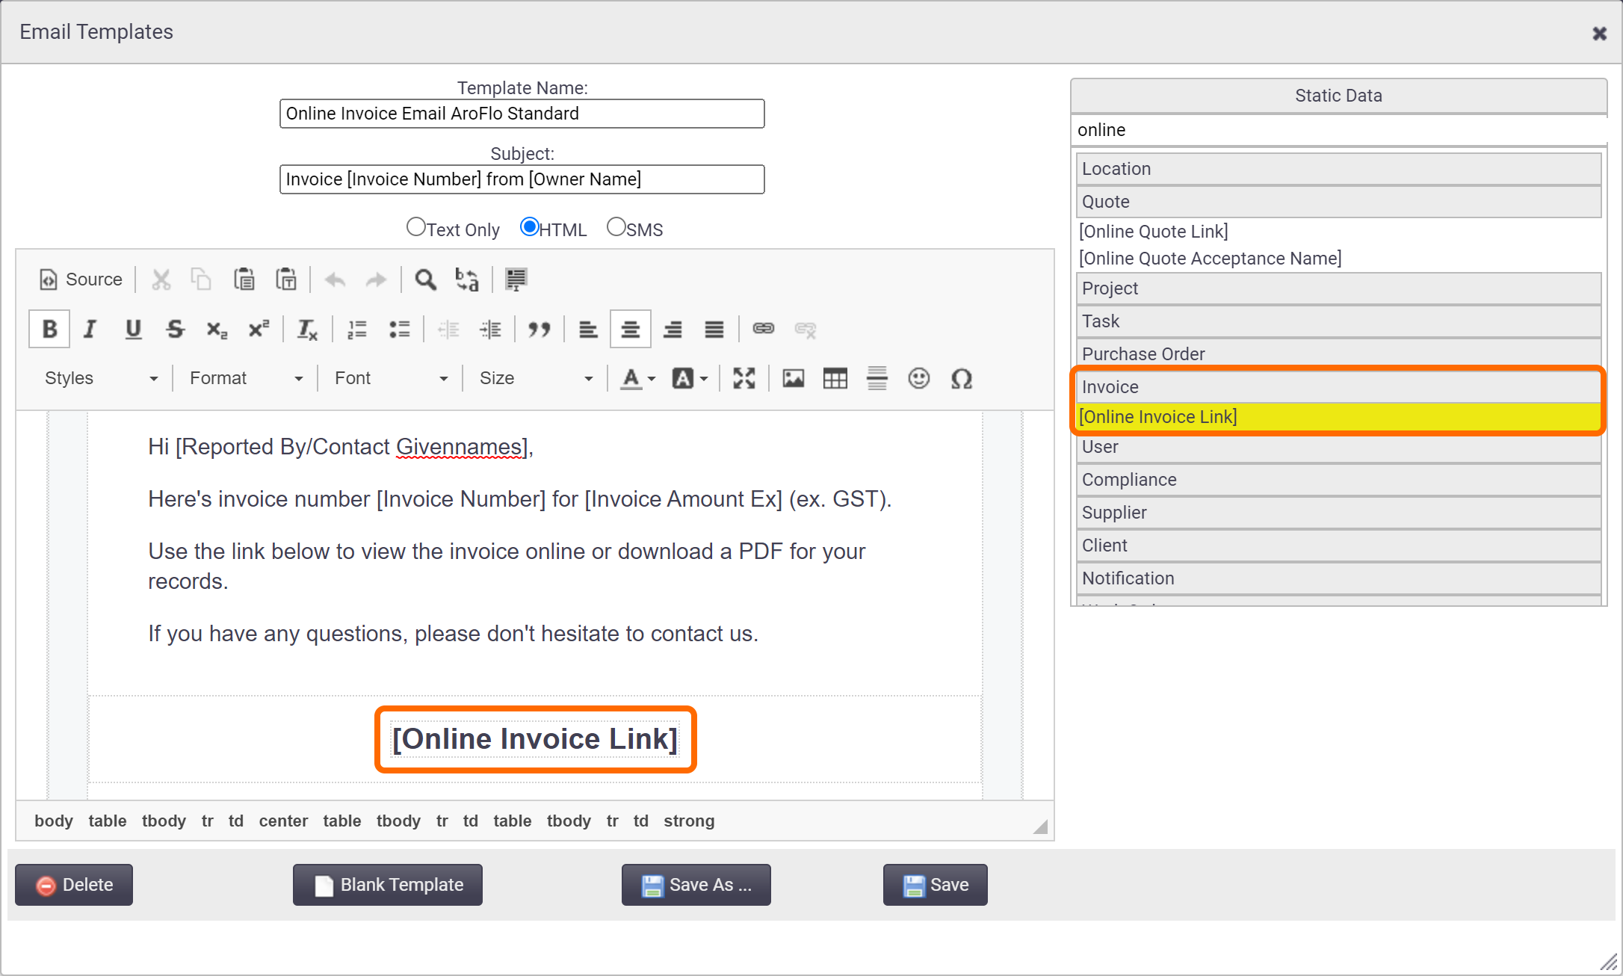Click the Center align icon
Image resolution: width=1623 pixels, height=976 pixels.
(x=630, y=329)
